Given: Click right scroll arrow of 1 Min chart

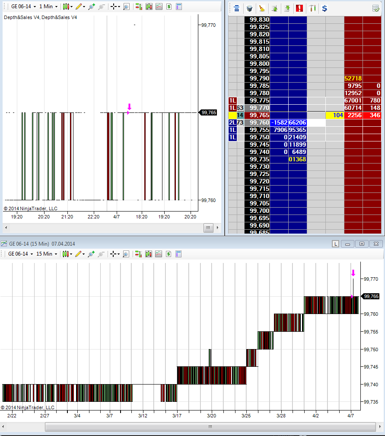Looking at the screenshot, I should pyautogui.click(x=217, y=228).
